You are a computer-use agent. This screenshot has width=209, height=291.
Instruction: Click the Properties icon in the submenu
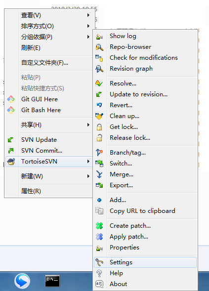coord(99,248)
